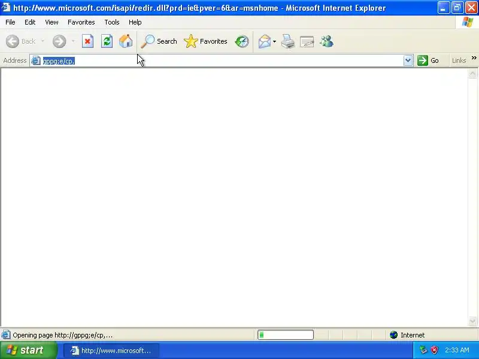Open the Tools menu
Image resolution: width=479 pixels, height=359 pixels.
[112, 22]
